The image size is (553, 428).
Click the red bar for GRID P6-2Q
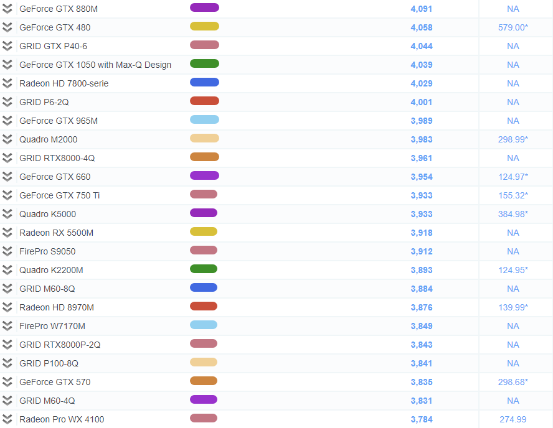204,101
